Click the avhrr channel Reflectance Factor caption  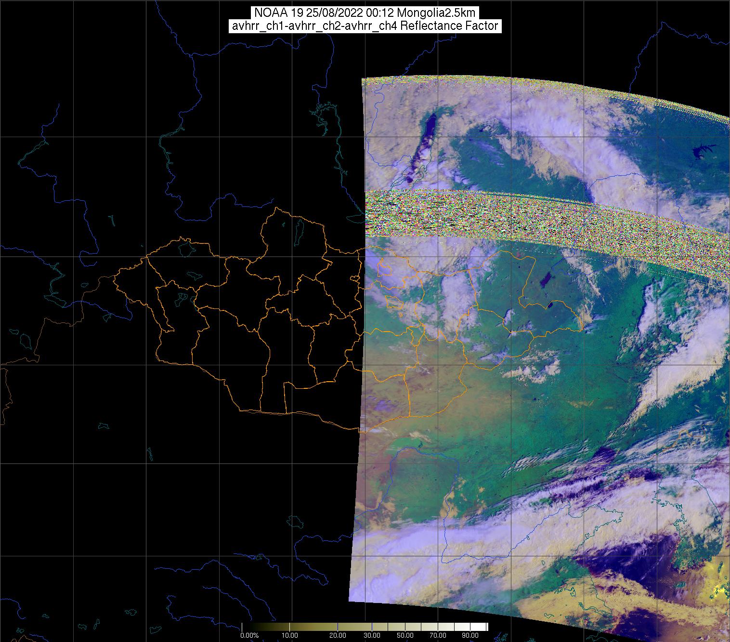(x=365, y=26)
